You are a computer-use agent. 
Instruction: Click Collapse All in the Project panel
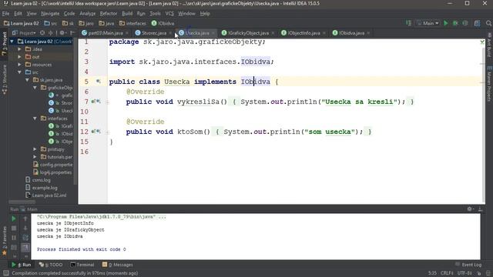point(50,32)
